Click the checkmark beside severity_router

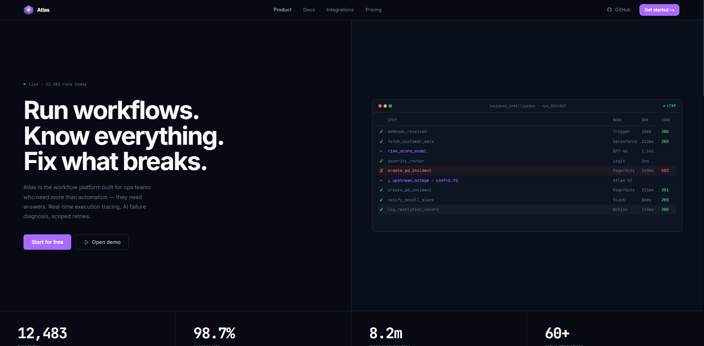click(x=381, y=161)
